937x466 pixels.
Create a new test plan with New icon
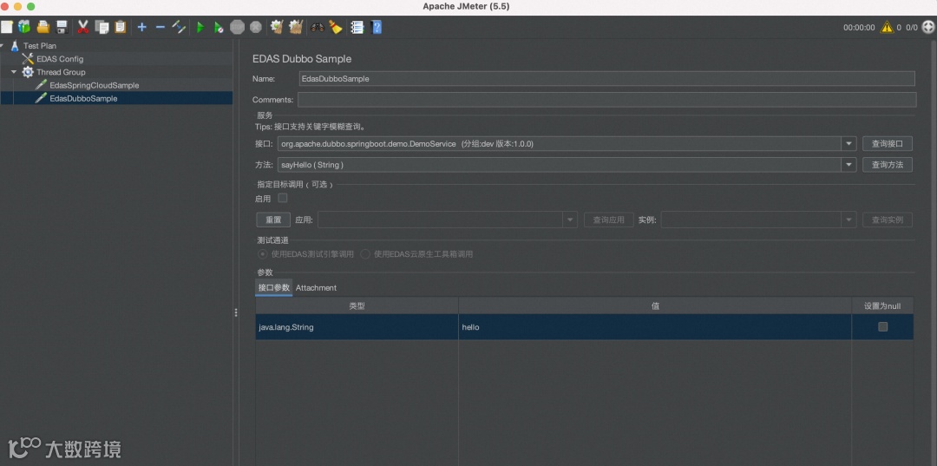click(7, 27)
